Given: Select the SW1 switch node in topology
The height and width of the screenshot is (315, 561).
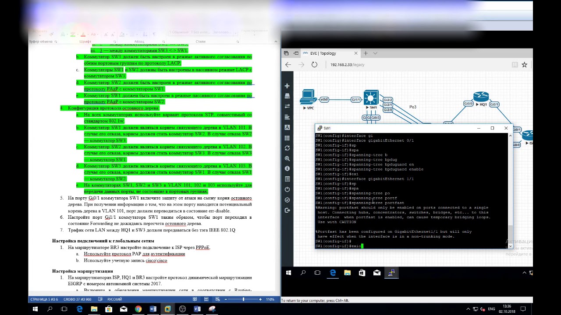Looking at the screenshot, I should pyautogui.click(x=371, y=98).
